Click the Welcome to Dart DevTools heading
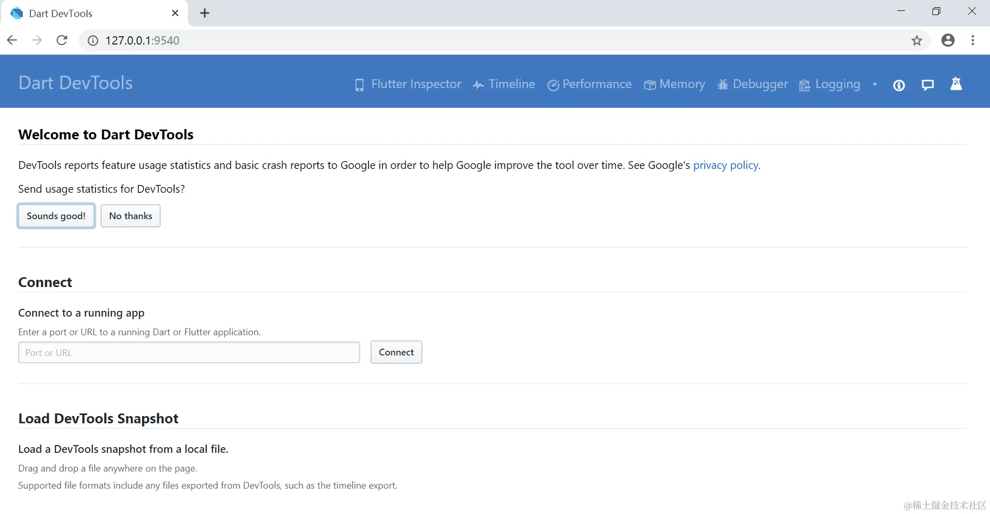Image resolution: width=990 pixels, height=514 pixels. click(x=106, y=135)
